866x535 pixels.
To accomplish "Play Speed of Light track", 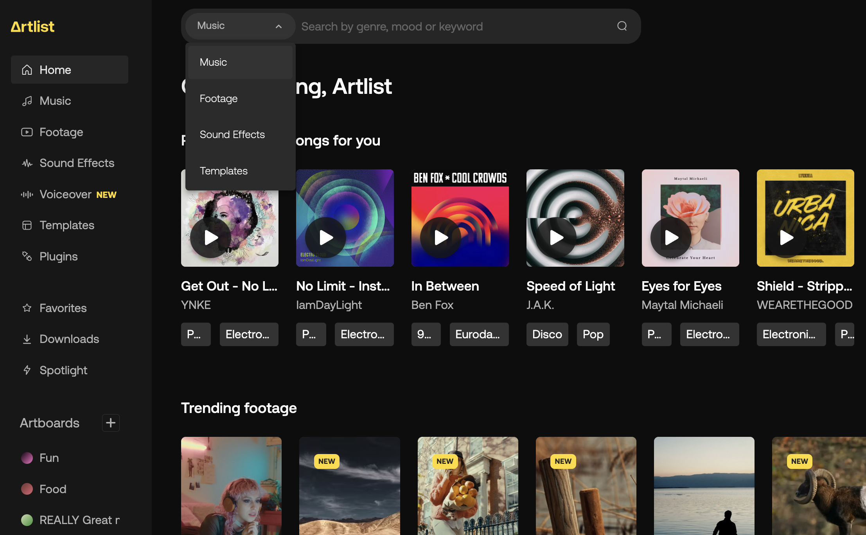I will coord(556,237).
